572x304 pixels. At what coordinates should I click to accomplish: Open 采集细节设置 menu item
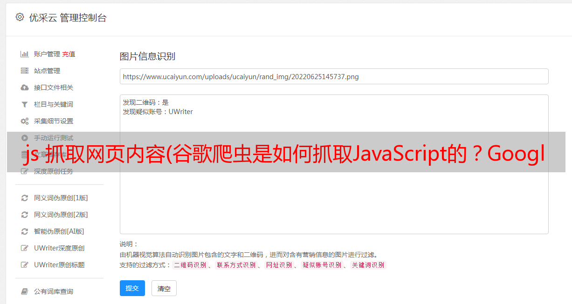tap(54, 121)
